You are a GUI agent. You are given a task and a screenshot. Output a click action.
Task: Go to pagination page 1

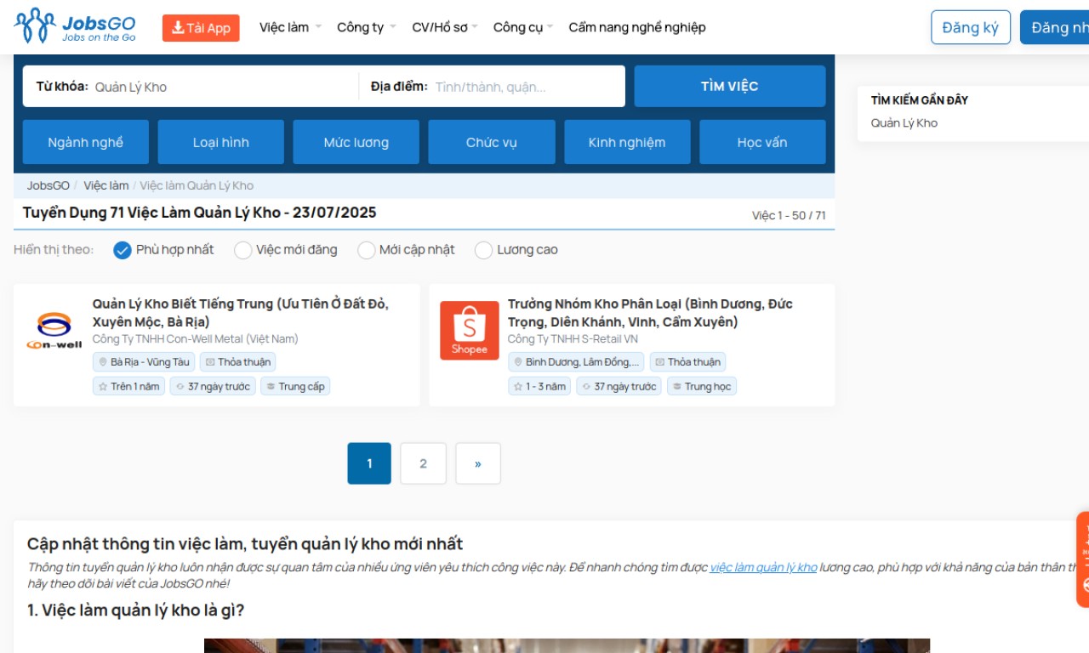point(369,463)
